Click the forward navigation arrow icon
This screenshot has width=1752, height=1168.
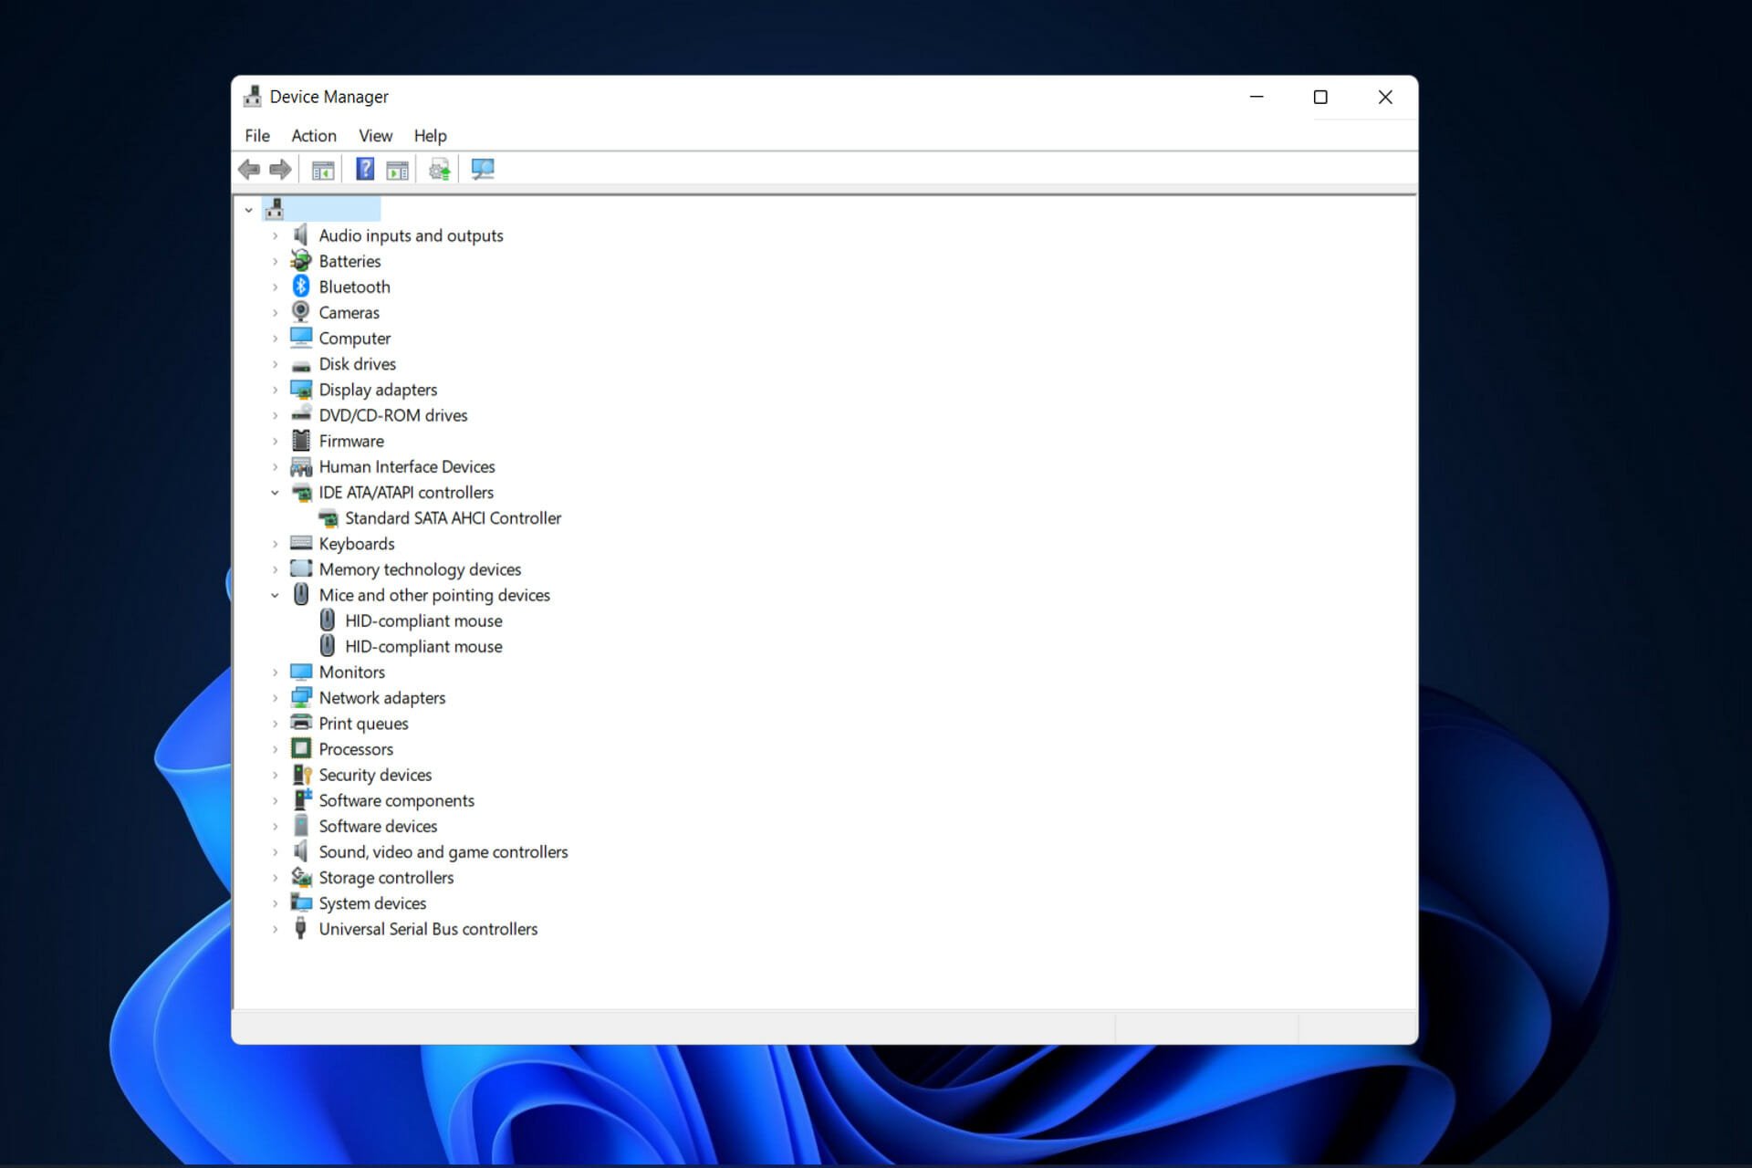[x=279, y=170]
